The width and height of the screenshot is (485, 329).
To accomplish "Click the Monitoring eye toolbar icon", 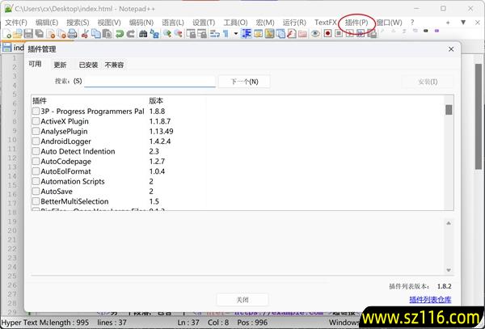I will 315,33.
